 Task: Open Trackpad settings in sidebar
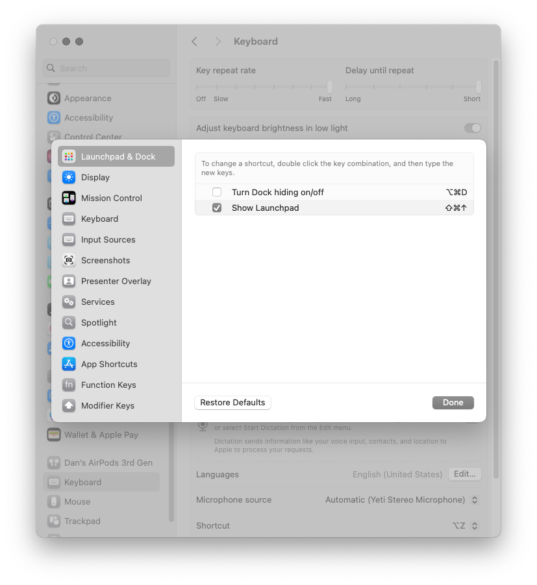pos(101,521)
